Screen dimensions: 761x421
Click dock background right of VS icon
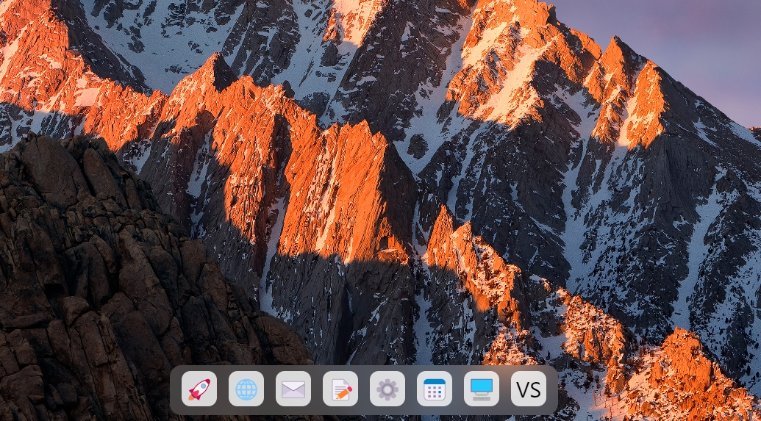pos(551,389)
